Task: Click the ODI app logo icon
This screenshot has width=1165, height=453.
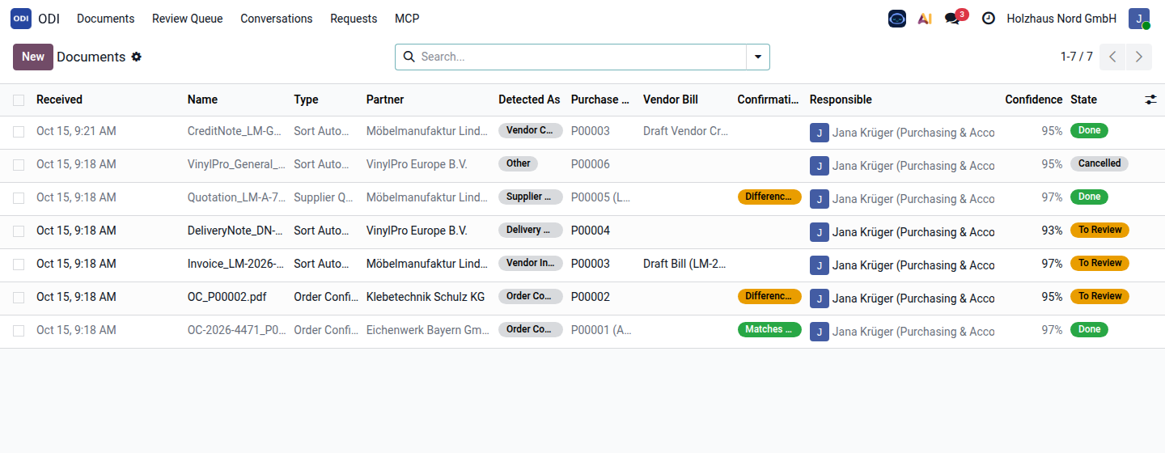Action: coord(21,19)
